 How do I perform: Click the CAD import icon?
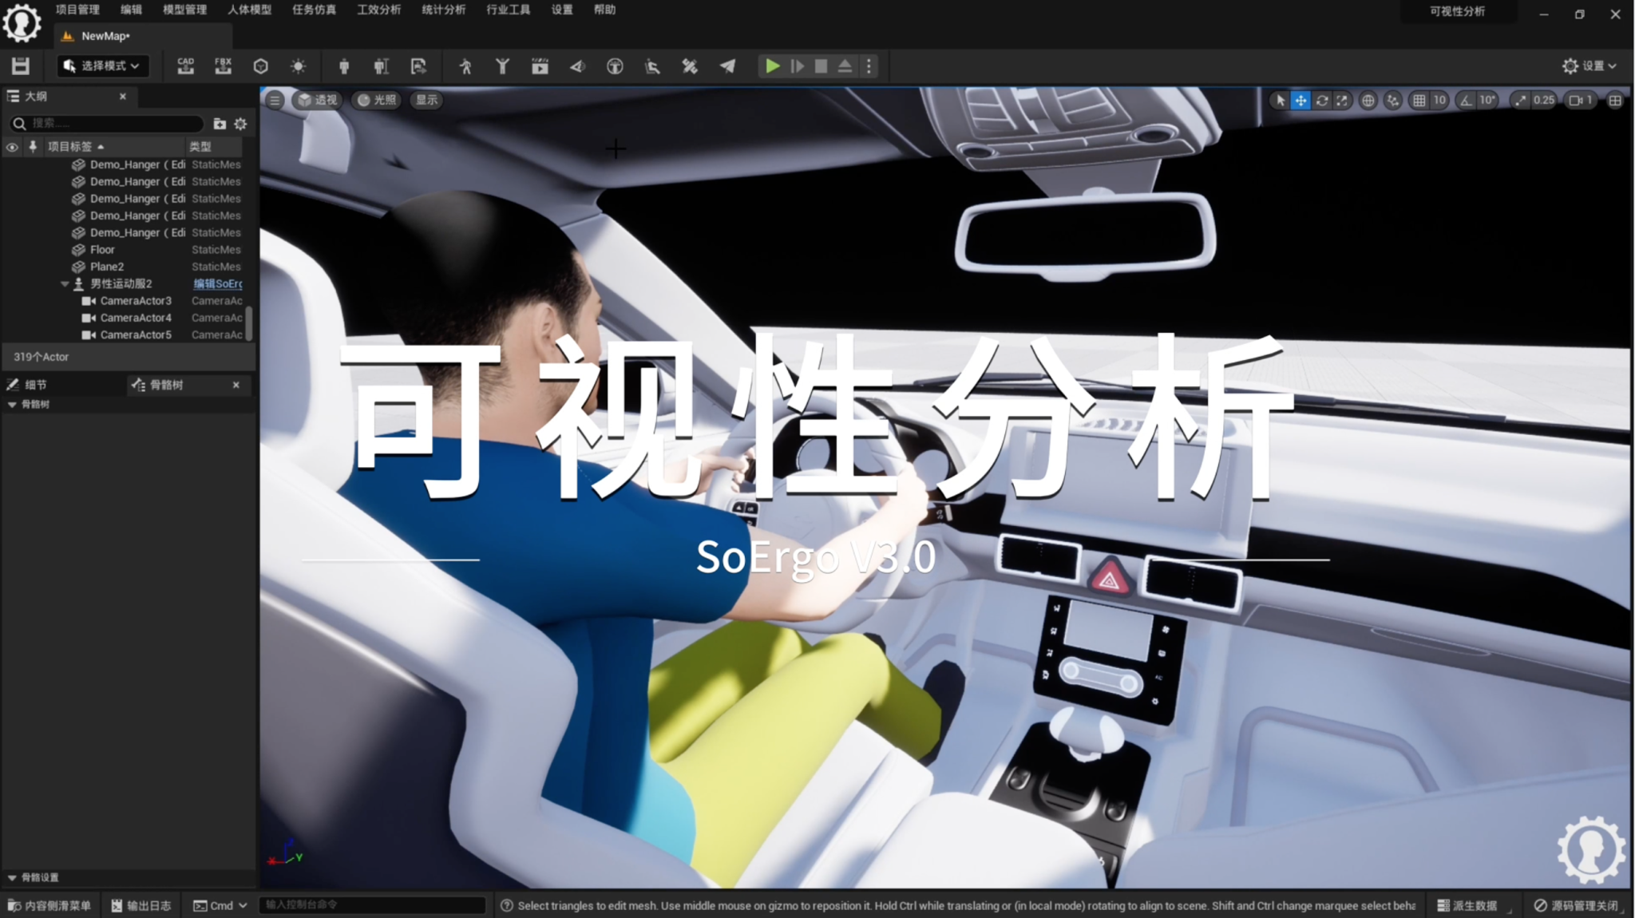coord(185,66)
